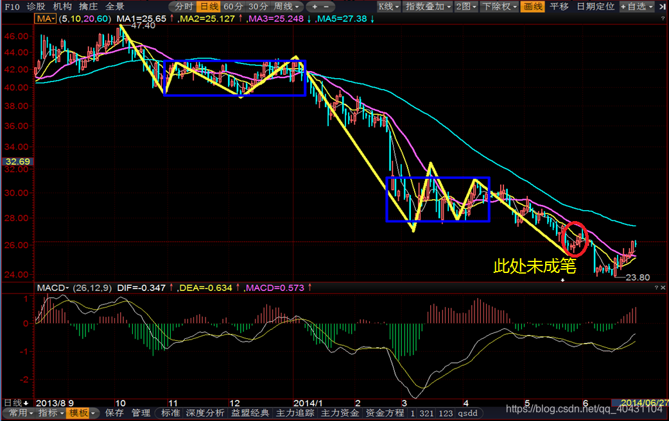Expand the arrow next to 模板
The height and width of the screenshot is (421, 669).
pyautogui.click(x=94, y=413)
